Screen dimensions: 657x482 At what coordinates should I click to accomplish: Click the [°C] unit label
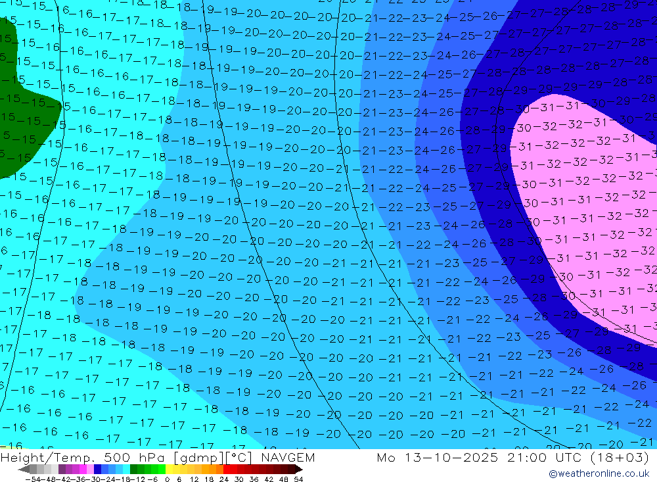(238, 458)
